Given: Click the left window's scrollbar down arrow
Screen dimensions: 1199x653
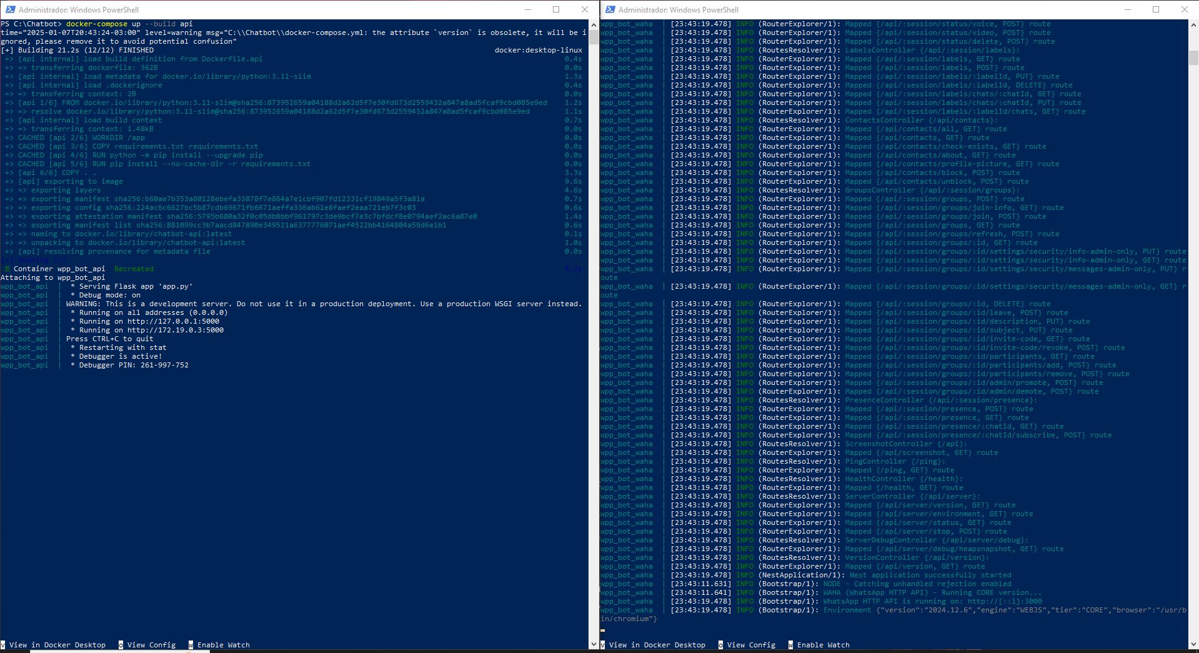Looking at the screenshot, I should 594,644.
